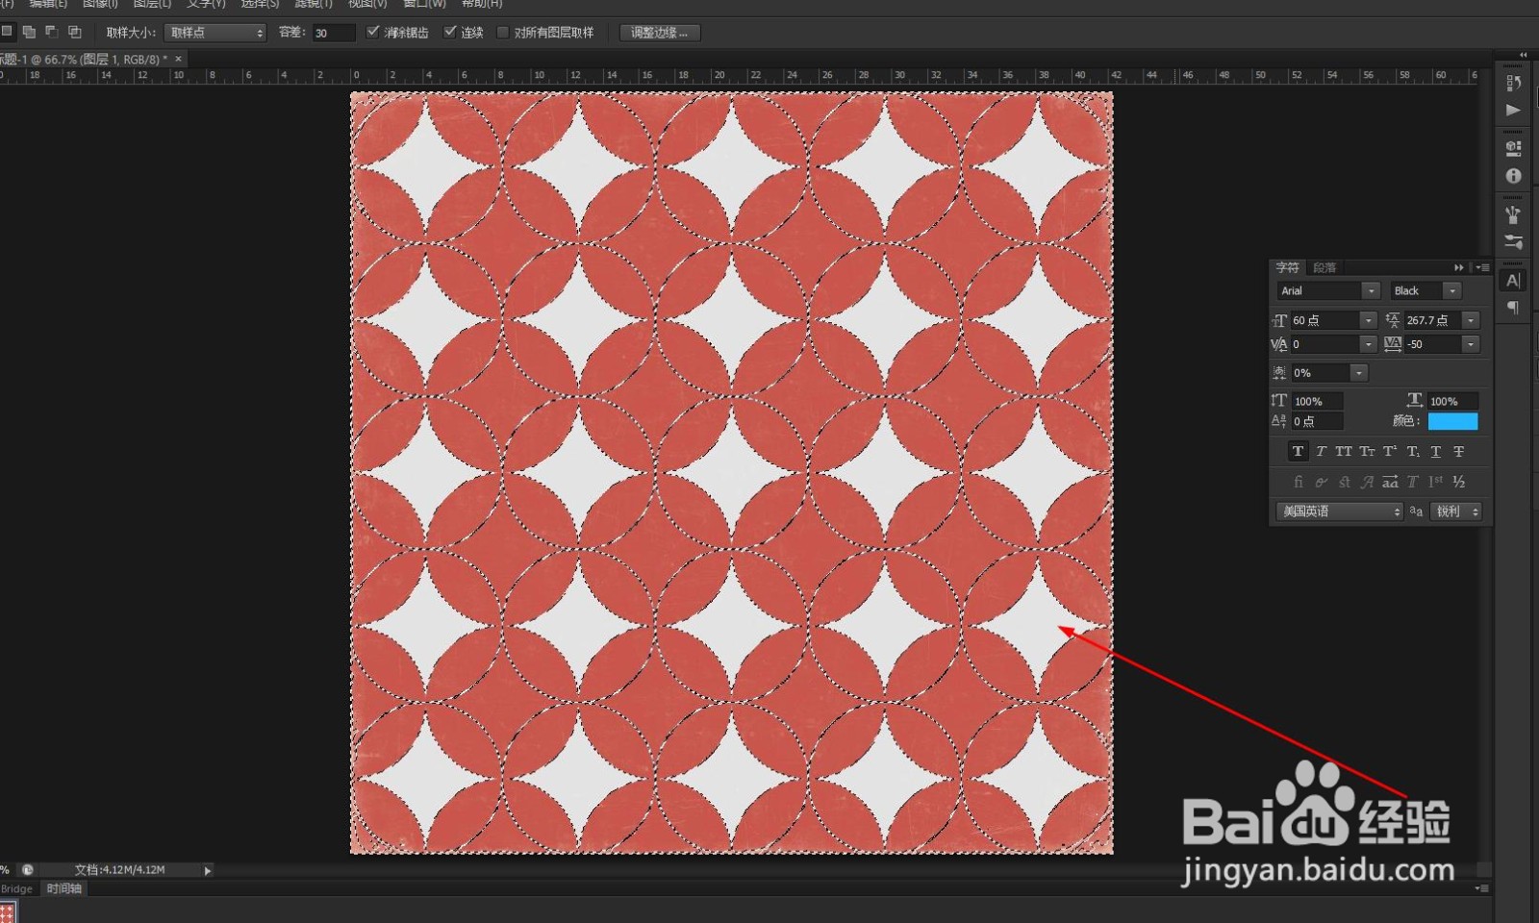Select the Intersect with selection mode icon
The height and width of the screenshot is (923, 1539).
[75, 32]
